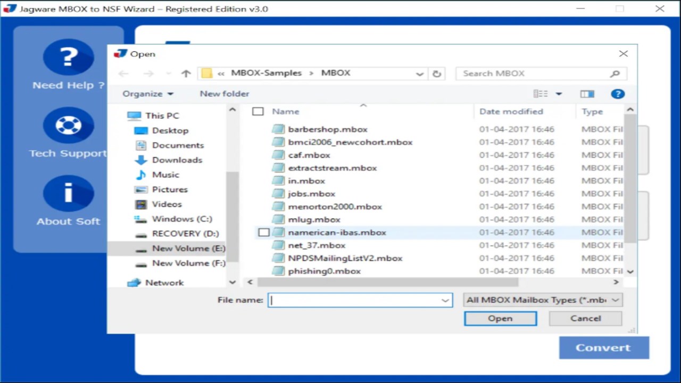Click the Convert button in wizard

pyautogui.click(x=604, y=347)
